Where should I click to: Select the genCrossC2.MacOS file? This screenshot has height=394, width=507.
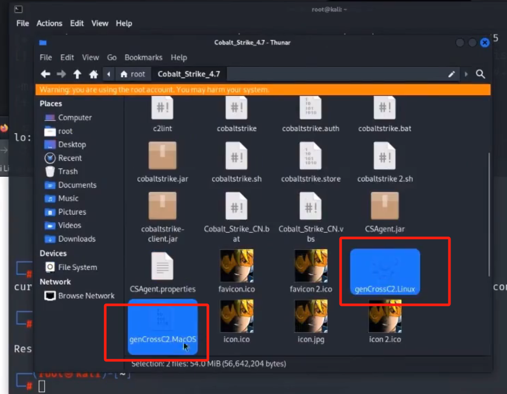click(162, 327)
